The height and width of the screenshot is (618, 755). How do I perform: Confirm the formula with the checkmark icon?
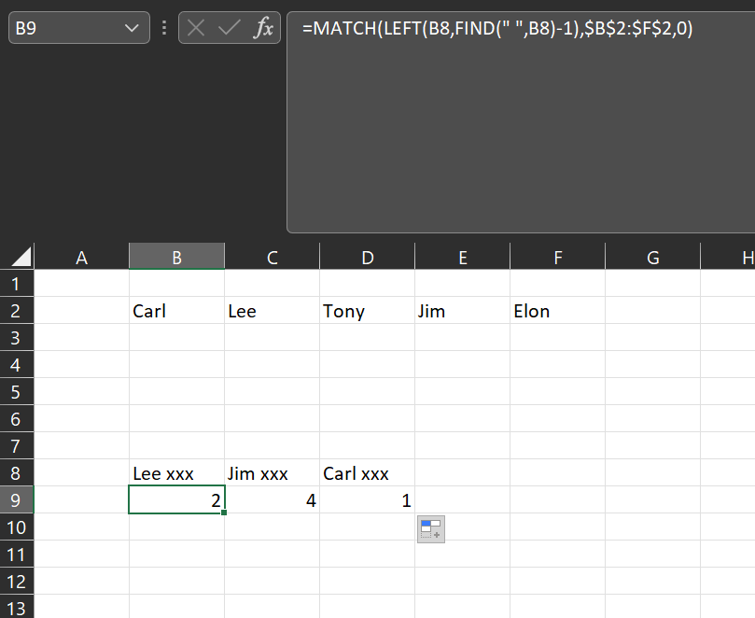tap(230, 28)
